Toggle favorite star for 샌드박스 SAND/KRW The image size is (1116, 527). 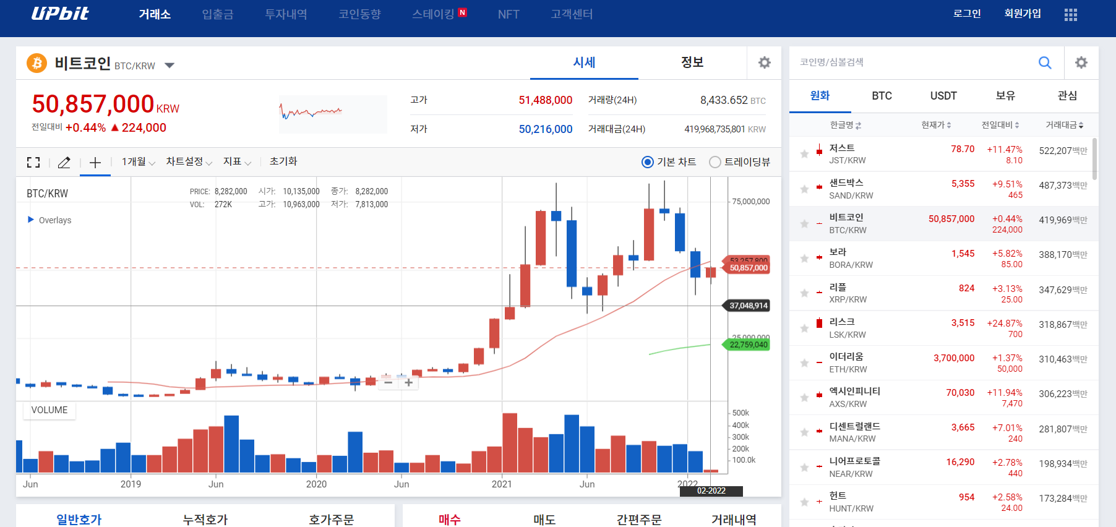[x=804, y=189]
